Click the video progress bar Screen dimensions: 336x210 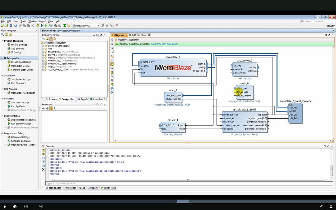click(168, 201)
